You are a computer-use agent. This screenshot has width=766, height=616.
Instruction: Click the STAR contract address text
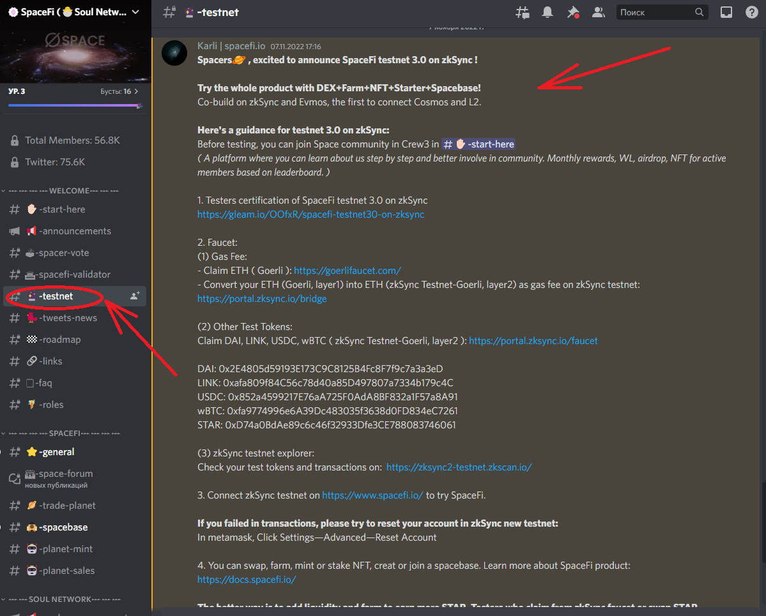(x=340, y=425)
